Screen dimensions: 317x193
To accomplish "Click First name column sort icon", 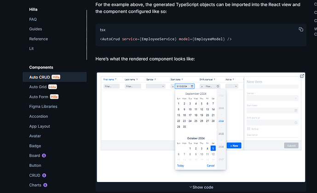I will pyautogui.click(x=115, y=79).
